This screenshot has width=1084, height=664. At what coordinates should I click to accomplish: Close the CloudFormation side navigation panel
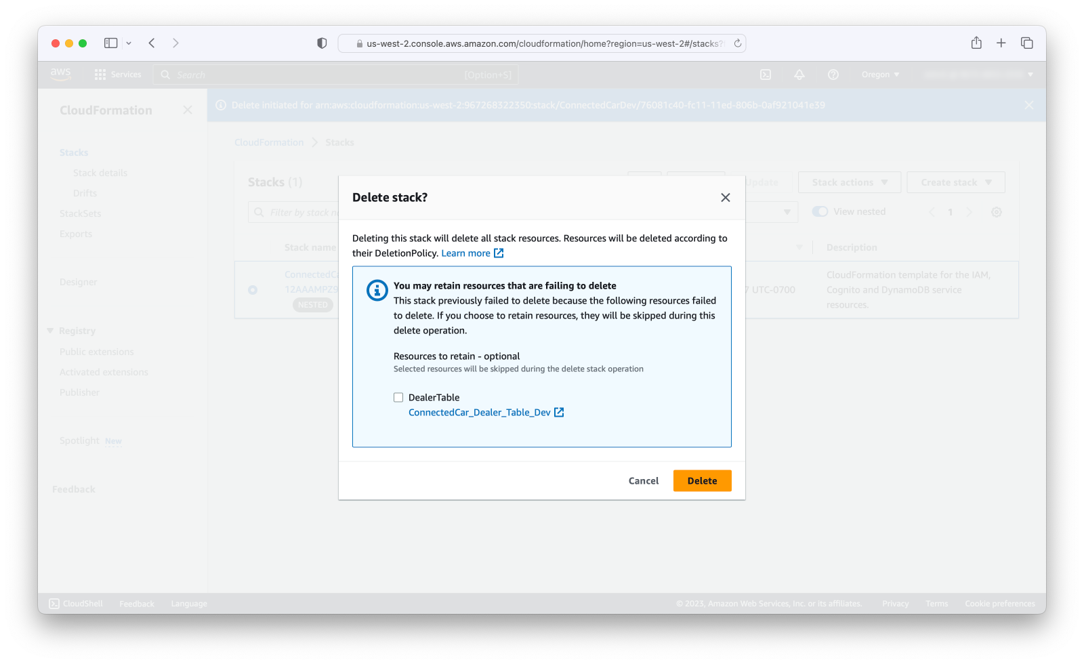tap(188, 110)
